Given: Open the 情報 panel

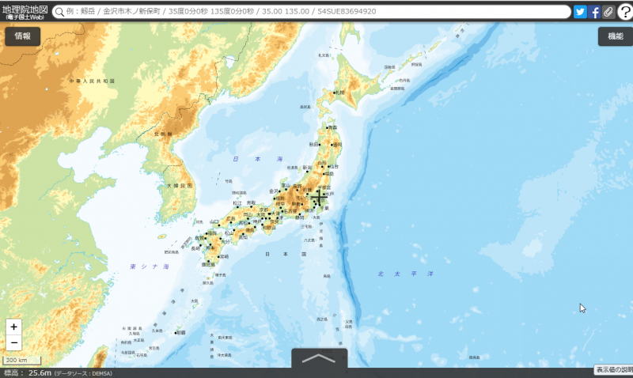Looking at the screenshot, I should pyautogui.click(x=23, y=36).
